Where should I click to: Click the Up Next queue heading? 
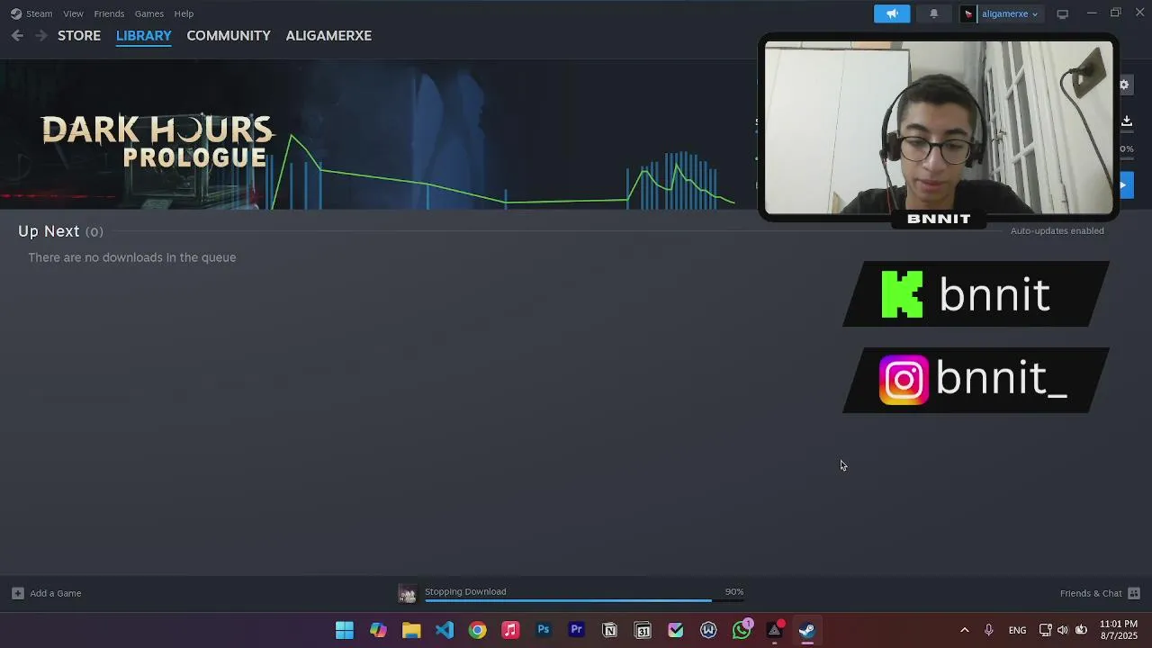(60, 231)
